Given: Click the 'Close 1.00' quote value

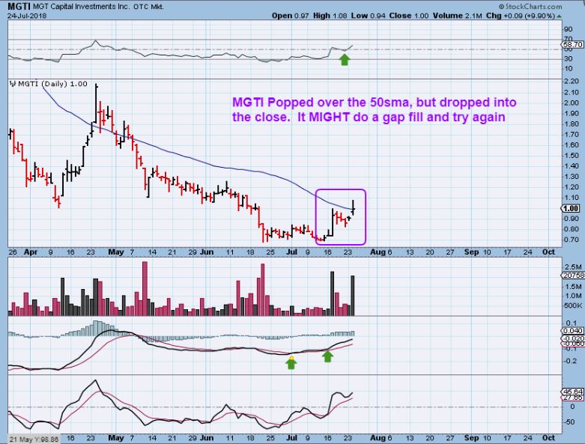Looking at the screenshot, I should point(409,16).
